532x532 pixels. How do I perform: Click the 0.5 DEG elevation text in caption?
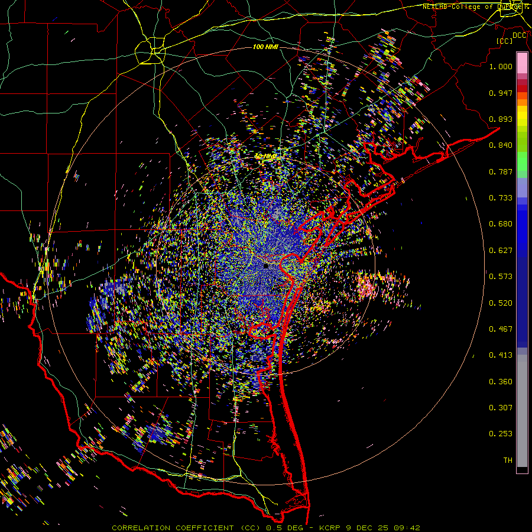(286, 528)
